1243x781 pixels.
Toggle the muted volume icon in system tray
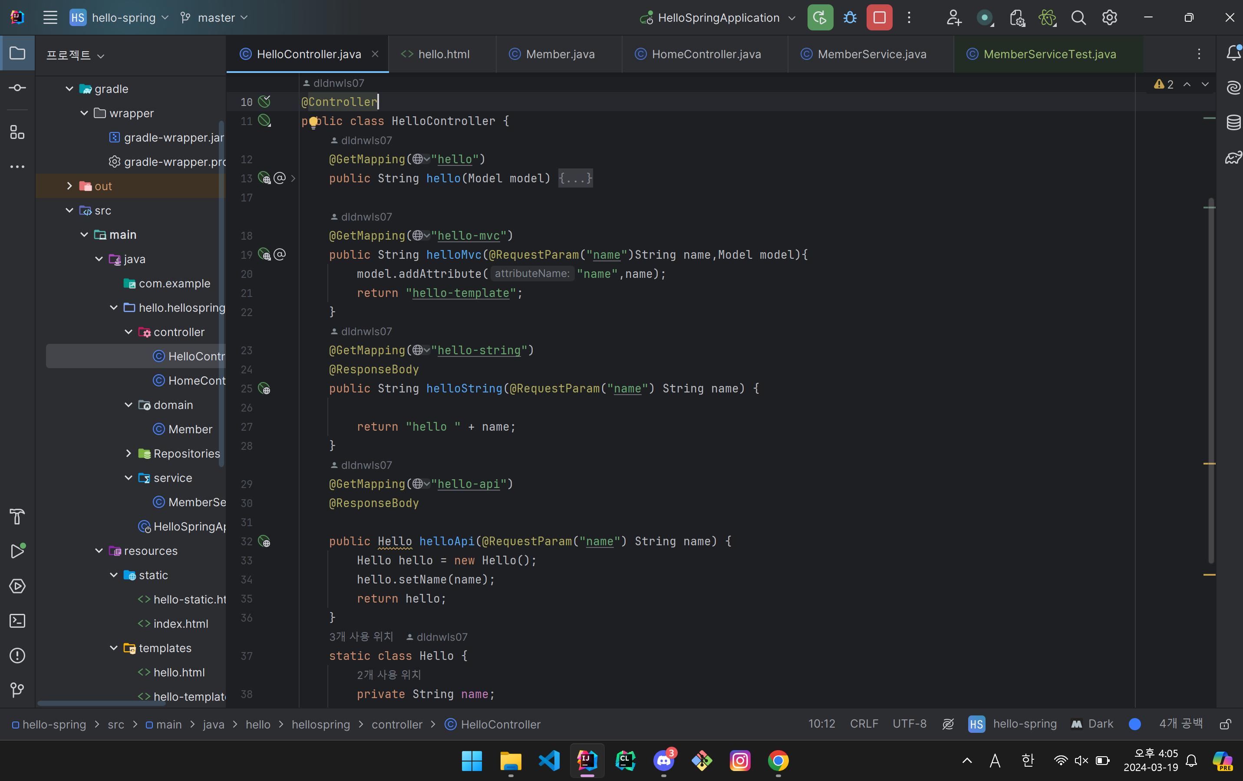(x=1081, y=760)
